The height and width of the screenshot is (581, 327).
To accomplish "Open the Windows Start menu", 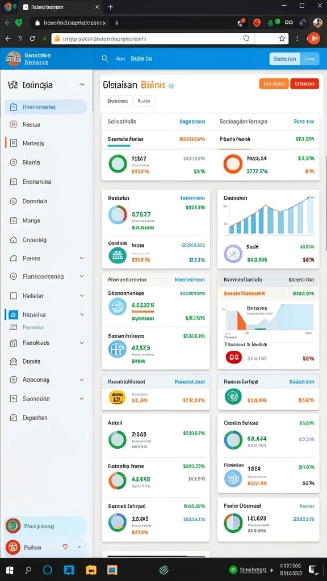I will pyautogui.click(x=9, y=570).
